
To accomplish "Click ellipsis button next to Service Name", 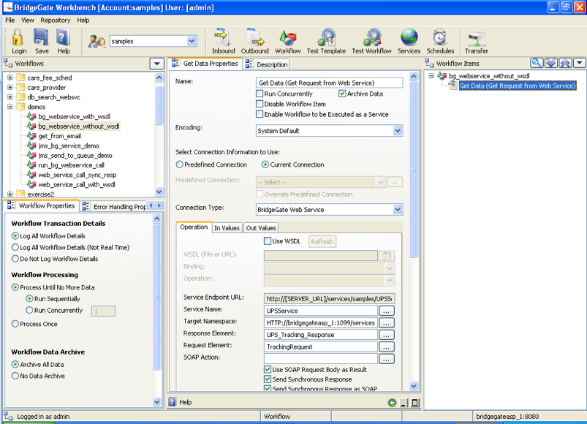I will (x=387, y=311).
